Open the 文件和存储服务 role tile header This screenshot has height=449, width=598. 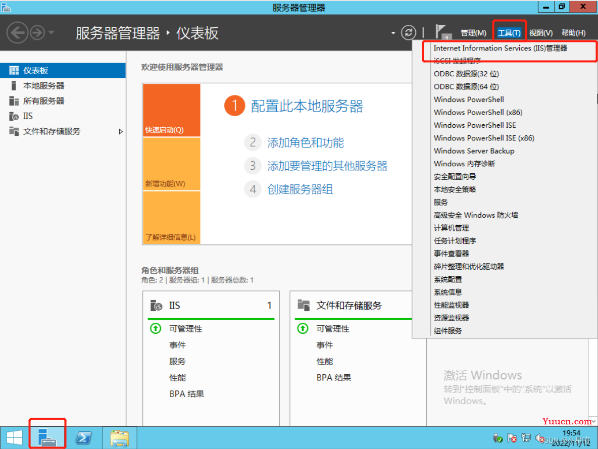click(353, 306)
